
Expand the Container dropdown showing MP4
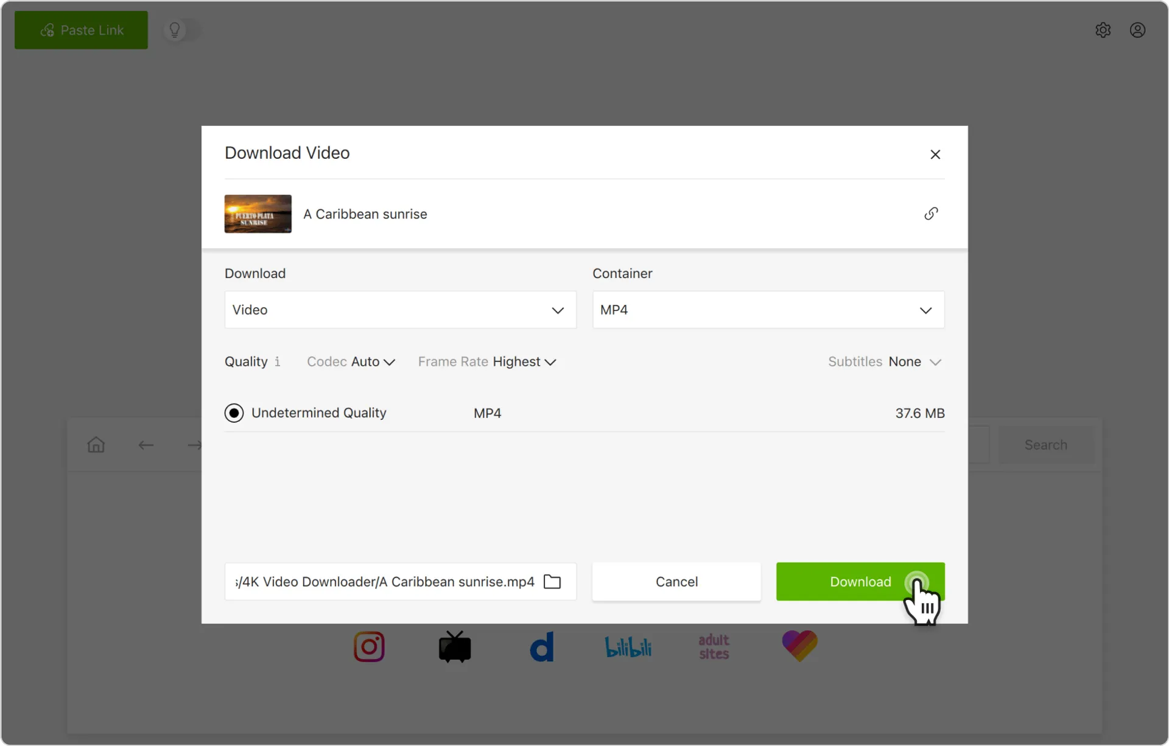[x=768, y=310]
